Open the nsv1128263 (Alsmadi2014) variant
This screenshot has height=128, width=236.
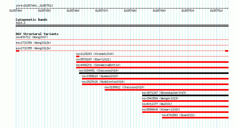[95, 54]
